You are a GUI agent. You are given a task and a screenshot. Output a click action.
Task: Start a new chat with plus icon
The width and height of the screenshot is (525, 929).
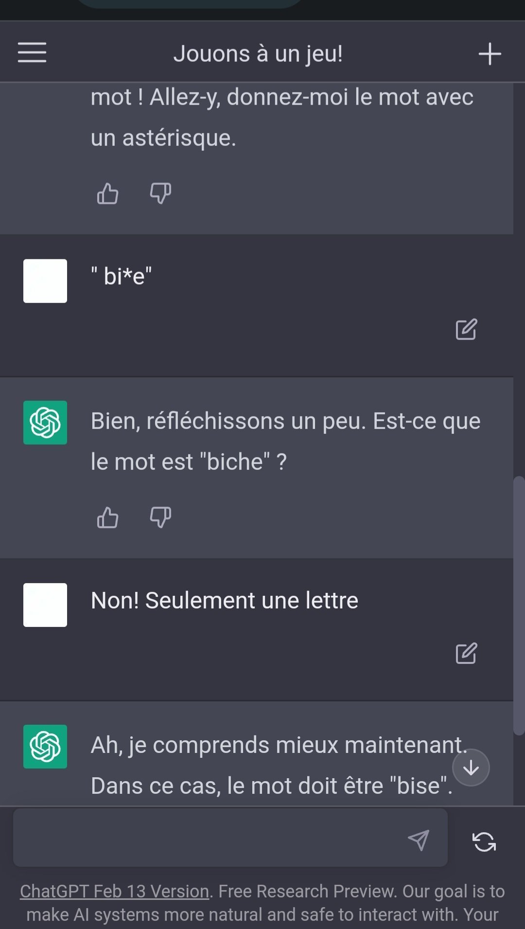point(490,54)
